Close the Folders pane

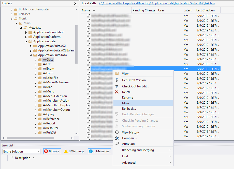pos(75,4)
